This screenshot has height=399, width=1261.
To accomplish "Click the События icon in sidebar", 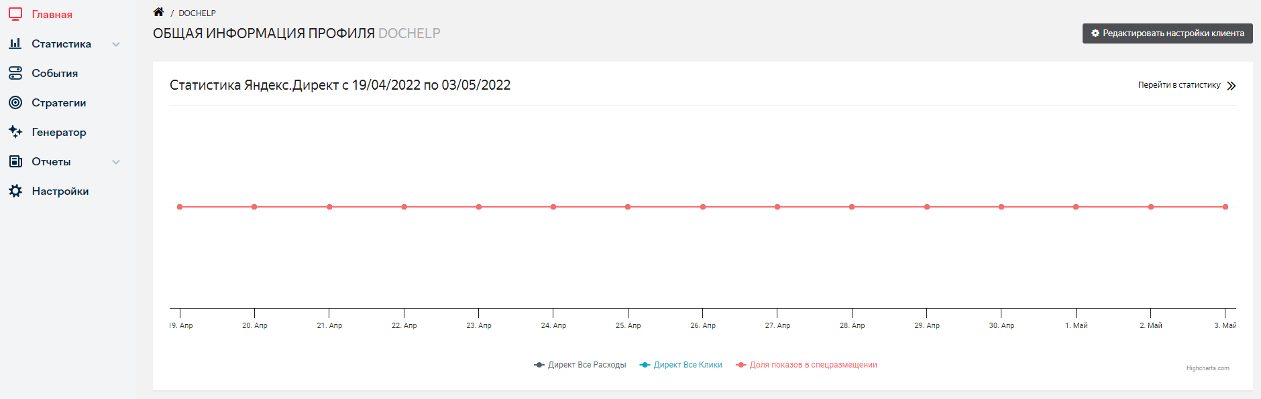I will click(15, 73).
